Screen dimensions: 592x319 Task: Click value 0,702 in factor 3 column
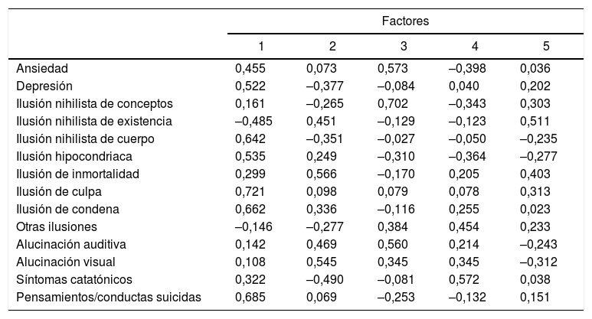click(394, 103)
